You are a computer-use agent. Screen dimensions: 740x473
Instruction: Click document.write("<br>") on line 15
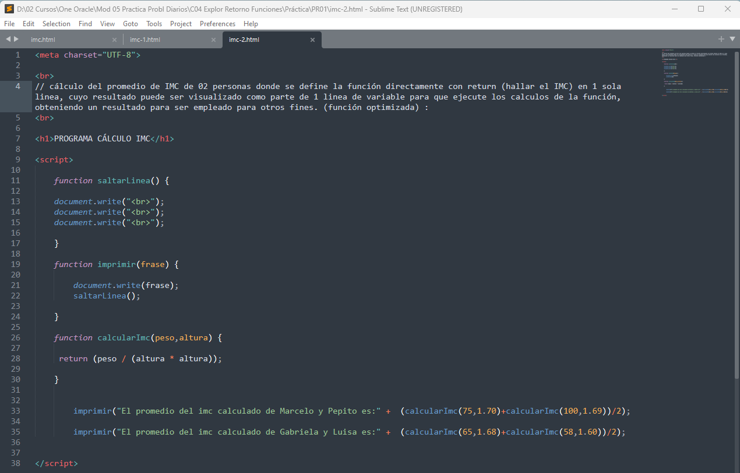[x=110, y=222]
